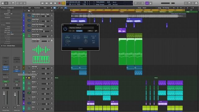Start playback with Play button
The height and width of the screenshot is (112, 199).
point(55,3)
